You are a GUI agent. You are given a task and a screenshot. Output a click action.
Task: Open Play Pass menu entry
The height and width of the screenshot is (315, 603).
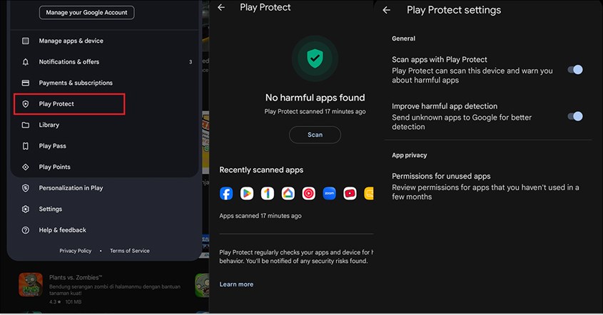[x=53, y=146]
